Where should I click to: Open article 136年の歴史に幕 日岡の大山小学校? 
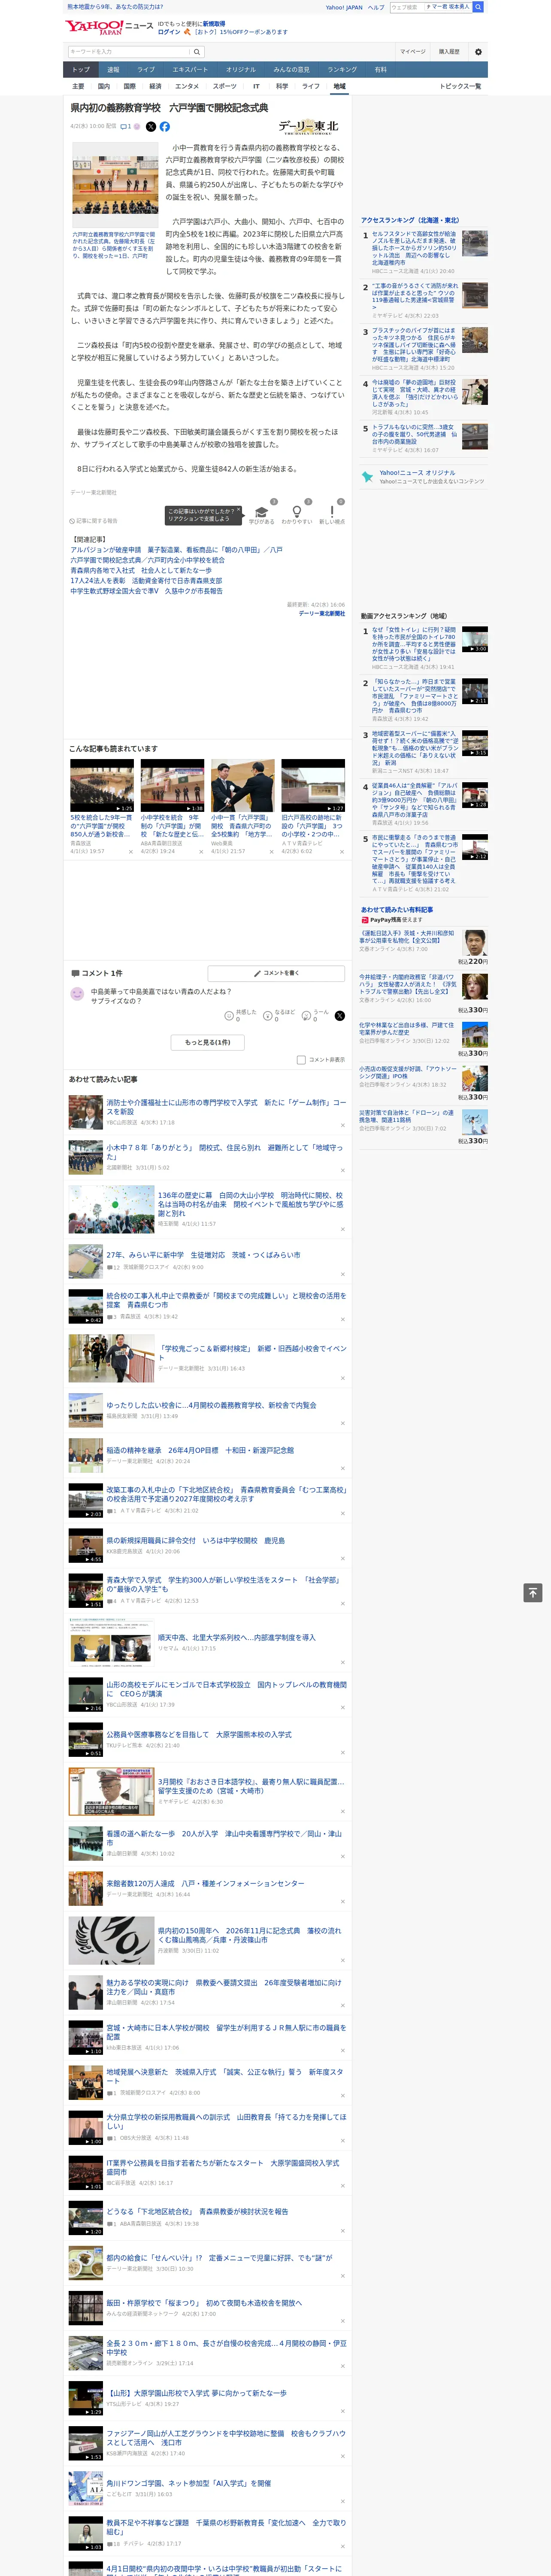pos(250,1204)
